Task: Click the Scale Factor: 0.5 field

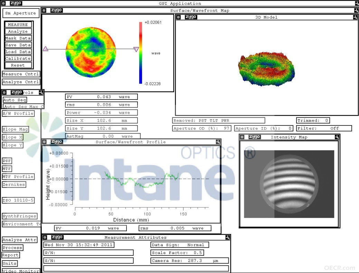Action: 177,253
